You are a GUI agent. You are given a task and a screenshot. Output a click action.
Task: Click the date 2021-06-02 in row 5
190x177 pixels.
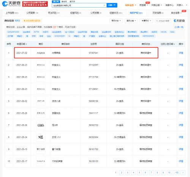pyautogui.click(x=22, y=101)
